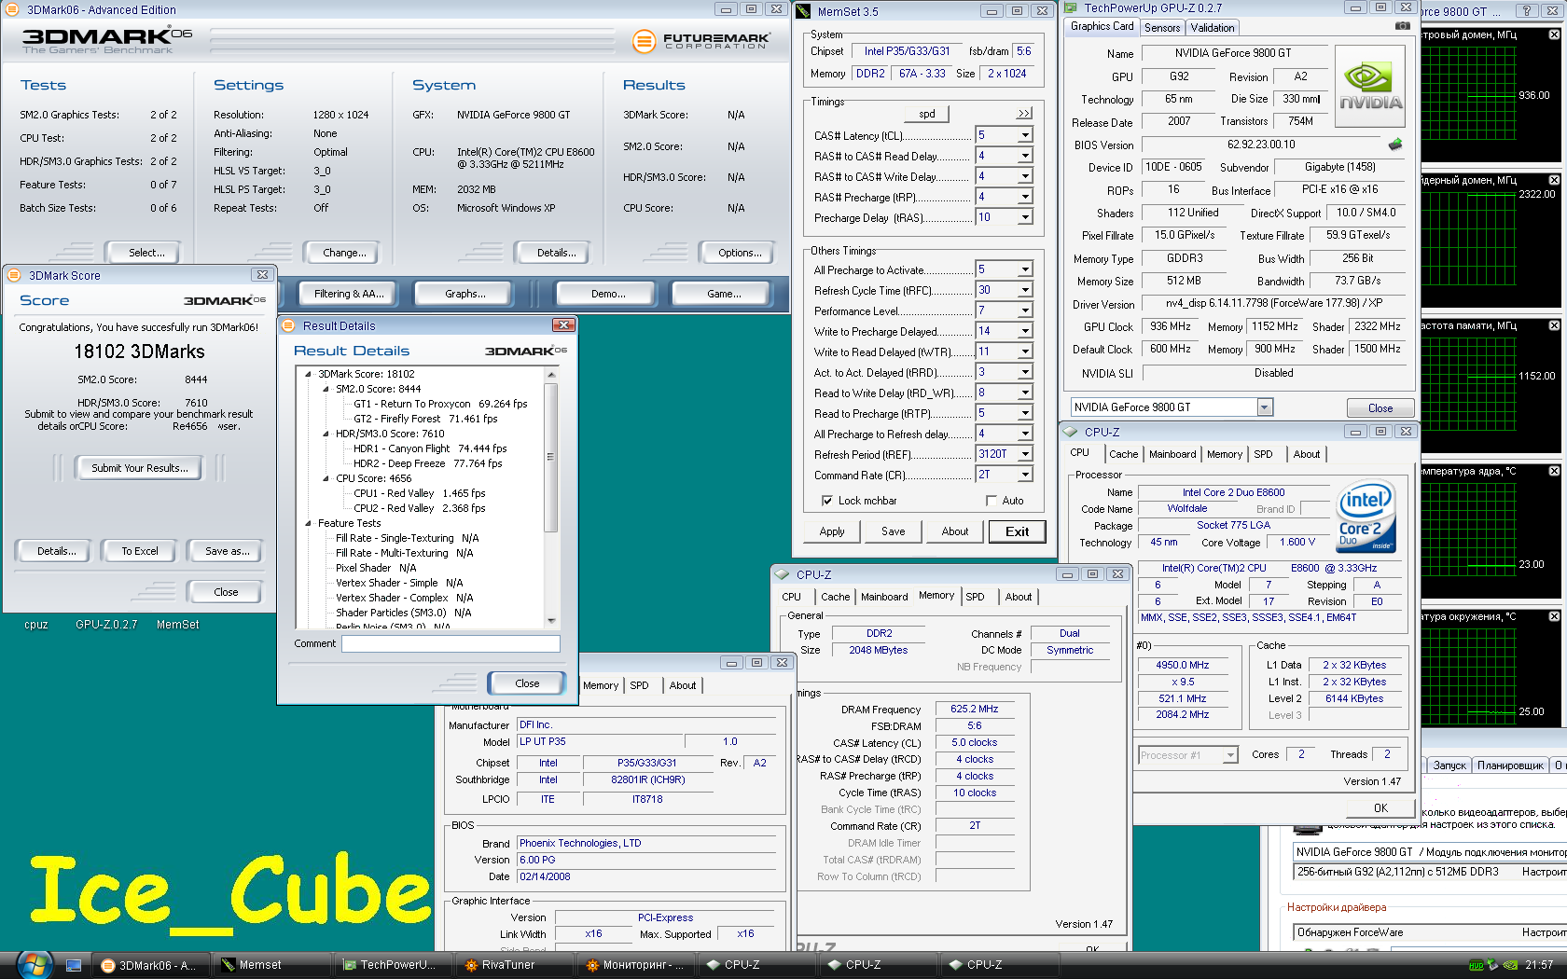1567x979 pixels.
Task: Close the core clock graph in RivaTuner monitor
Action: (x=1554, y=34)
